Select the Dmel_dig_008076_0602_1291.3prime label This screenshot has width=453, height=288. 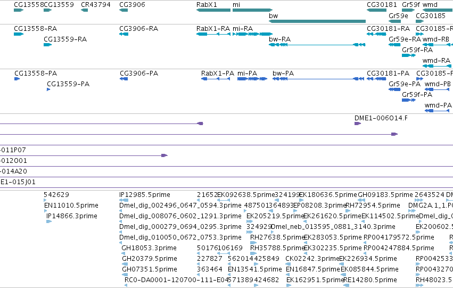(180, 216)
